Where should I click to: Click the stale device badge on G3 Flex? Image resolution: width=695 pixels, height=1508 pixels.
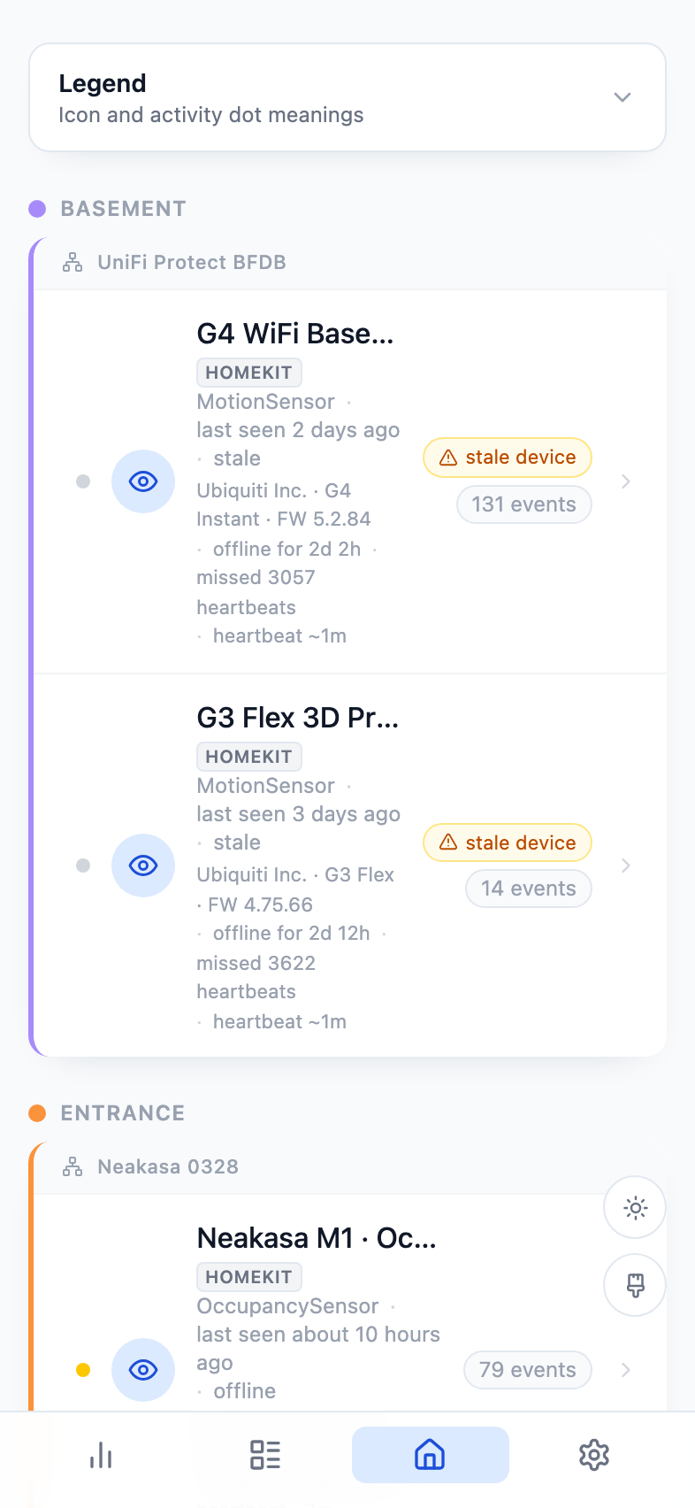[507, 842]
